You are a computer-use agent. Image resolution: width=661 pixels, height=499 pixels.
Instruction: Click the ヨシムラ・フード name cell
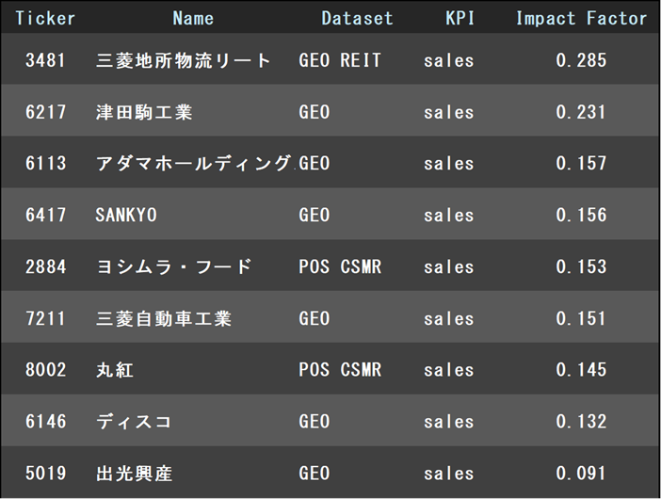(174, 267)
